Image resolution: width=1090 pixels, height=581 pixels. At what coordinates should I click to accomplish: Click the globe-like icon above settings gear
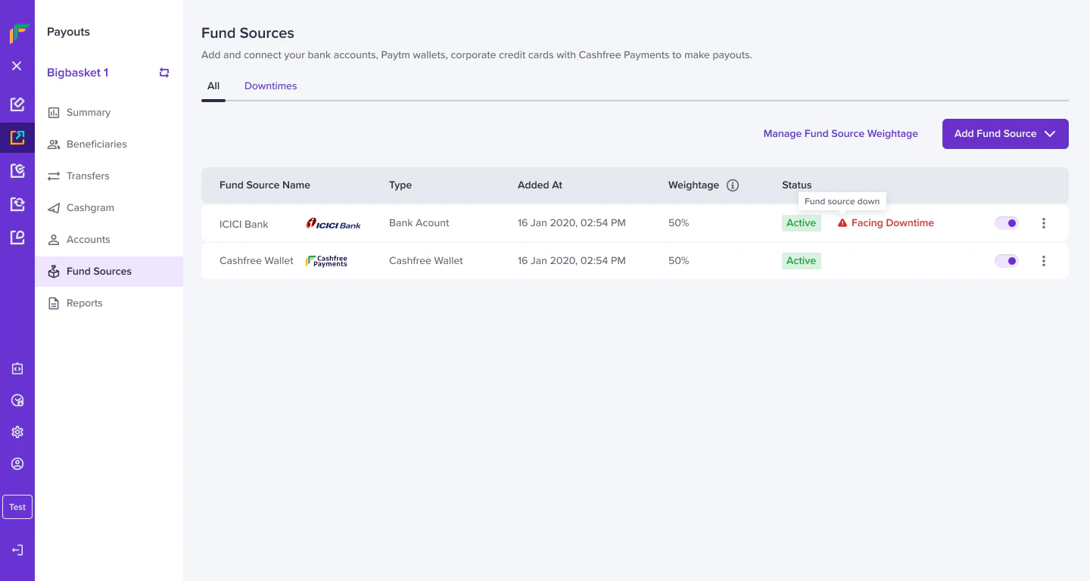[x=17, y=400]
